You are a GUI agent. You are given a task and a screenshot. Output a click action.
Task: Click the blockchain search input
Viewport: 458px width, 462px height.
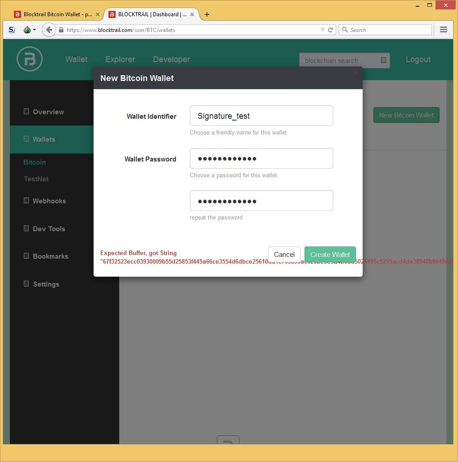345,60
